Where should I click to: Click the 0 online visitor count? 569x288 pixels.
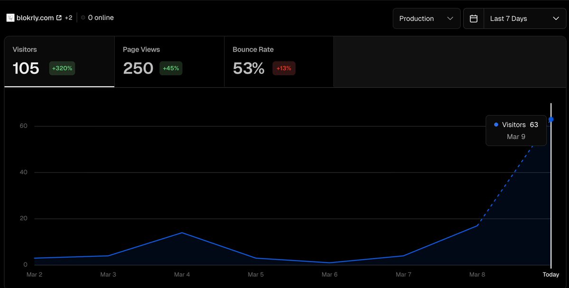tap(101, 18)
